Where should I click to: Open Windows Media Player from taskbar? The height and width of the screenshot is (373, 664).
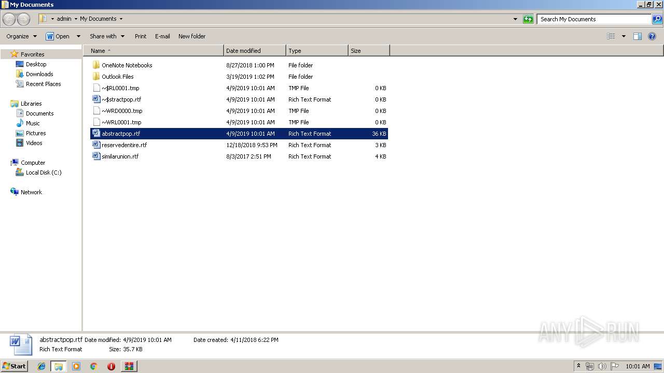click(x=76, y=366)
